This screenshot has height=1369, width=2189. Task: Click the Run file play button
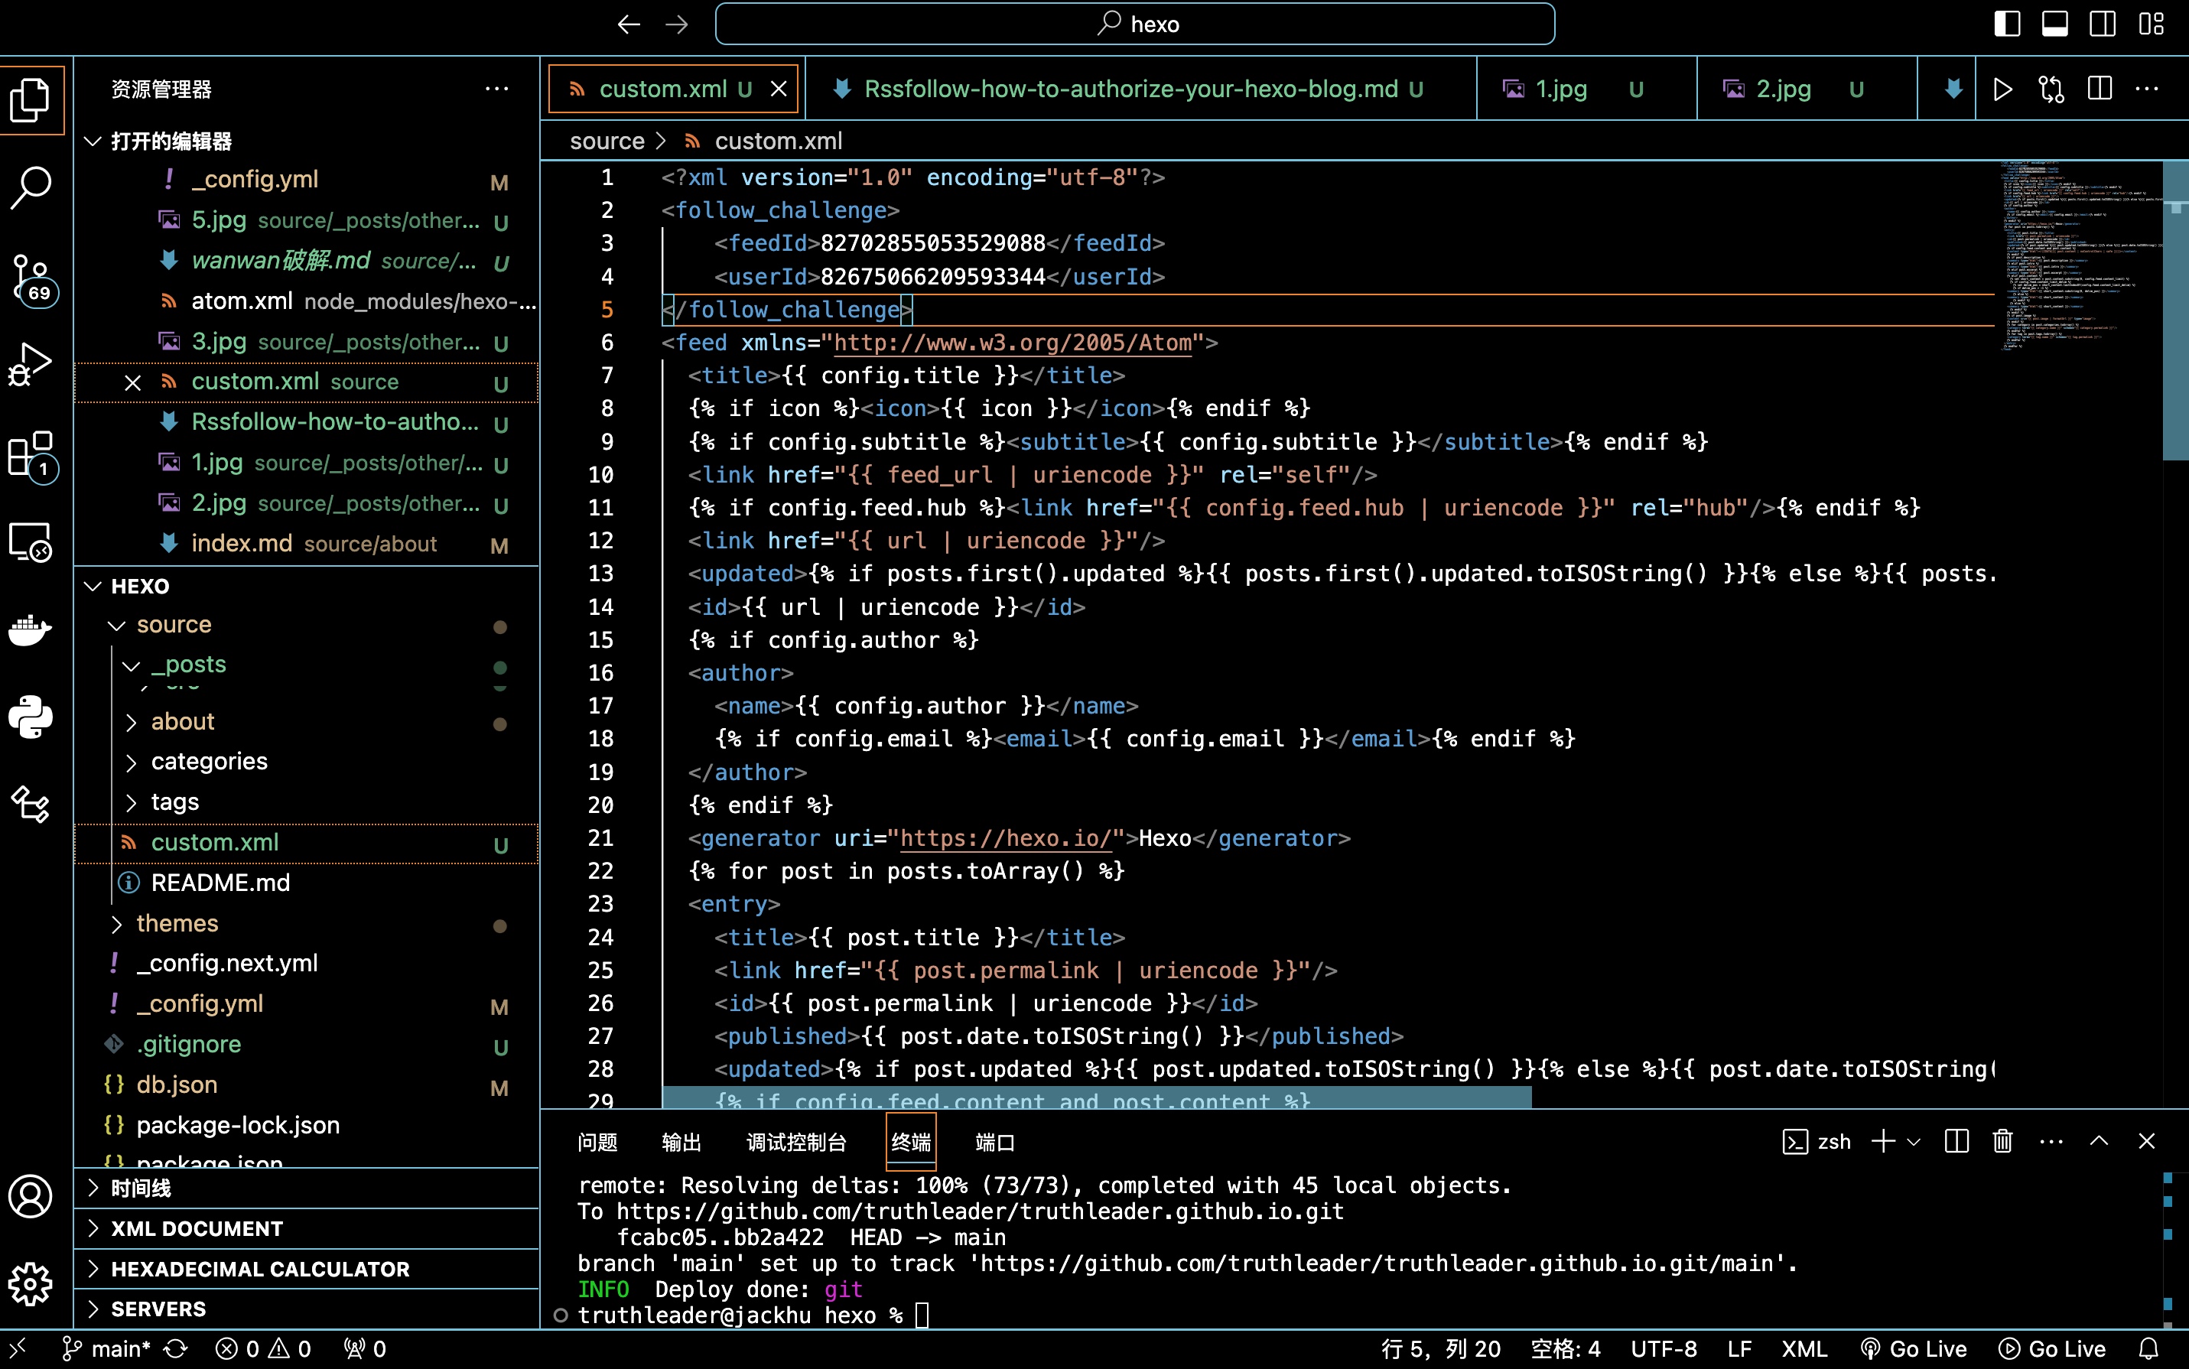[2002, 89]
